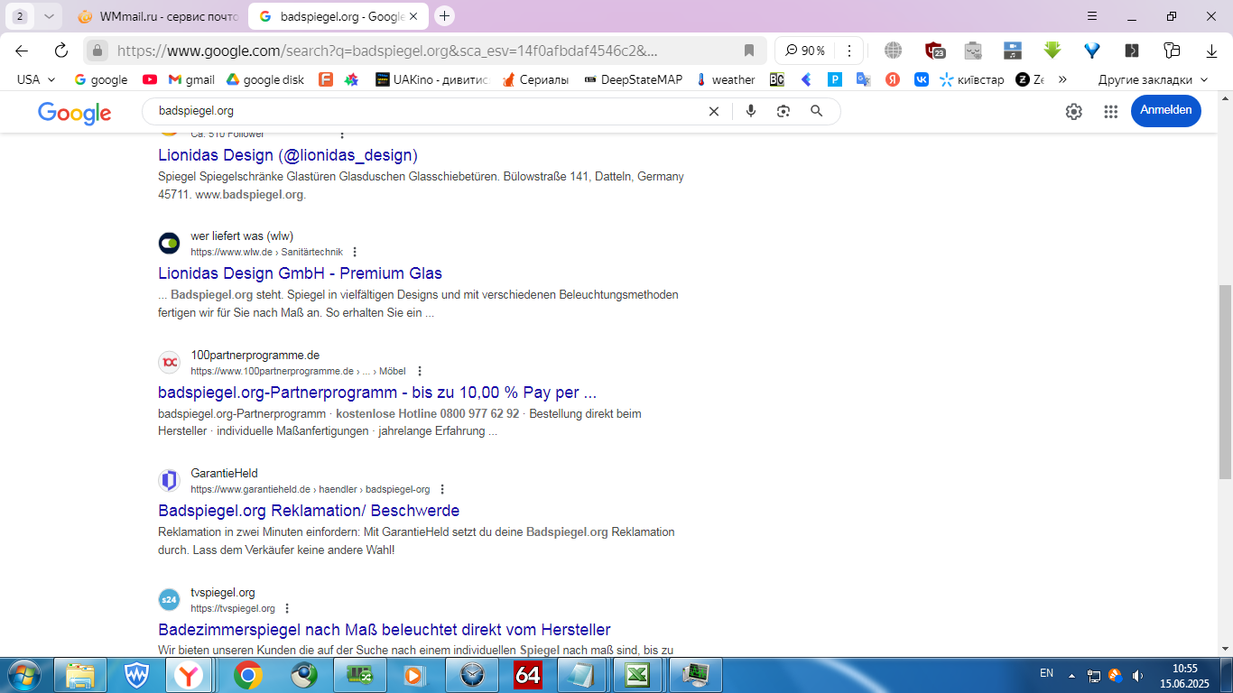Screen dimensions: 1233x693
Task: Open the uBlock-style shield extension with badge 23
Action: coord(934,51)
